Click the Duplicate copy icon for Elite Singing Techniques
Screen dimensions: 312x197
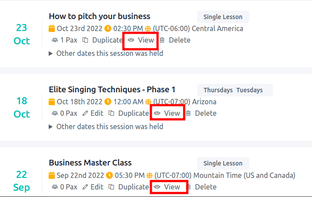(111, 114)
